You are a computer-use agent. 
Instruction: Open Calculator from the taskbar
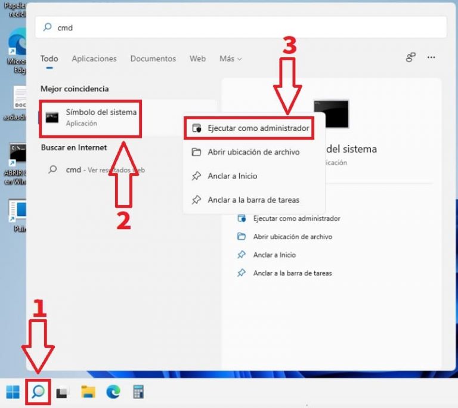138,392
